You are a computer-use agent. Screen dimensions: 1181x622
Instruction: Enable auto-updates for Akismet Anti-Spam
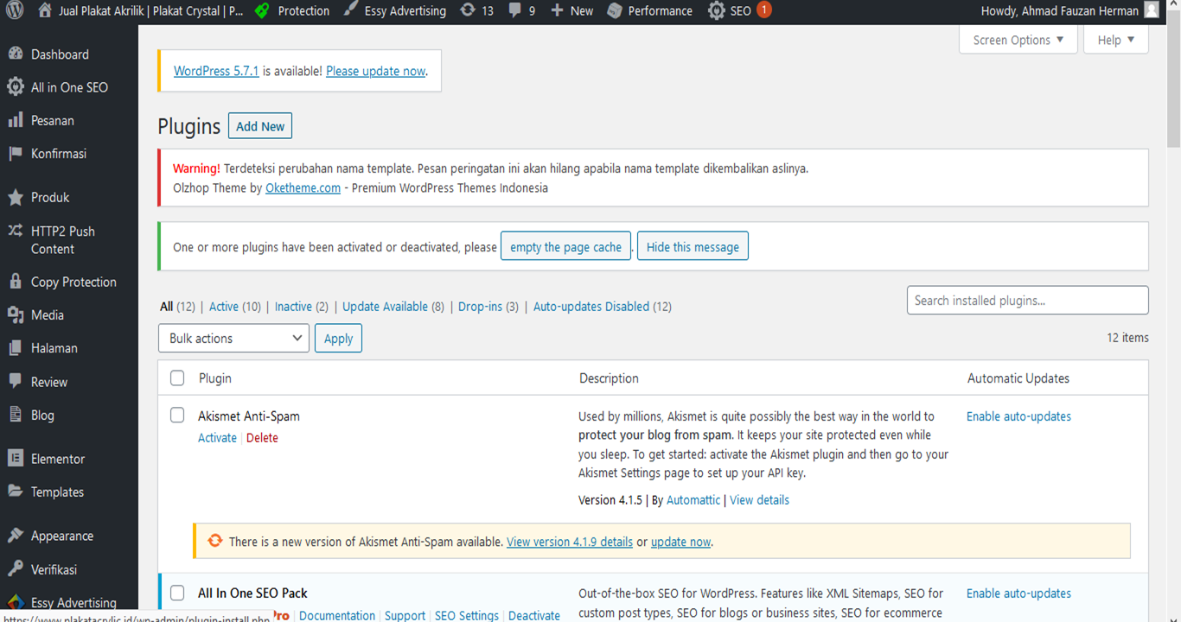click(x=1018, y=416)
